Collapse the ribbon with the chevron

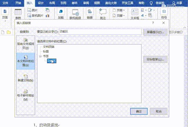[185, 28]
